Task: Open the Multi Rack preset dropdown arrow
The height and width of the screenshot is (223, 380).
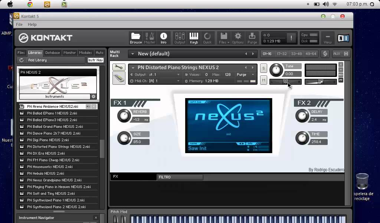Action: pos(132,54)
